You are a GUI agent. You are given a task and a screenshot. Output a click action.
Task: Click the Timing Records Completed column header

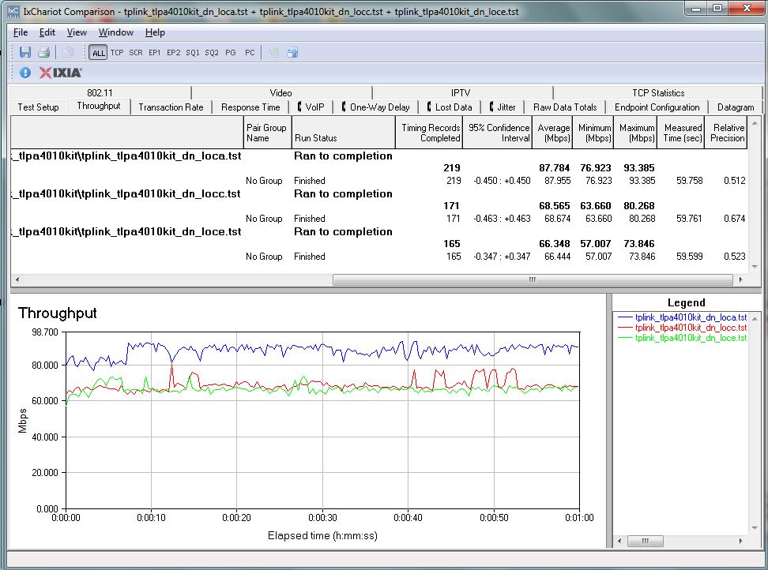[x=429, y=133]
